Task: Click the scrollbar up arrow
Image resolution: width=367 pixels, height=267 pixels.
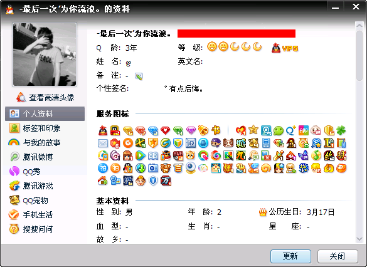Action: pyautogui.click(x=359, y=25)
